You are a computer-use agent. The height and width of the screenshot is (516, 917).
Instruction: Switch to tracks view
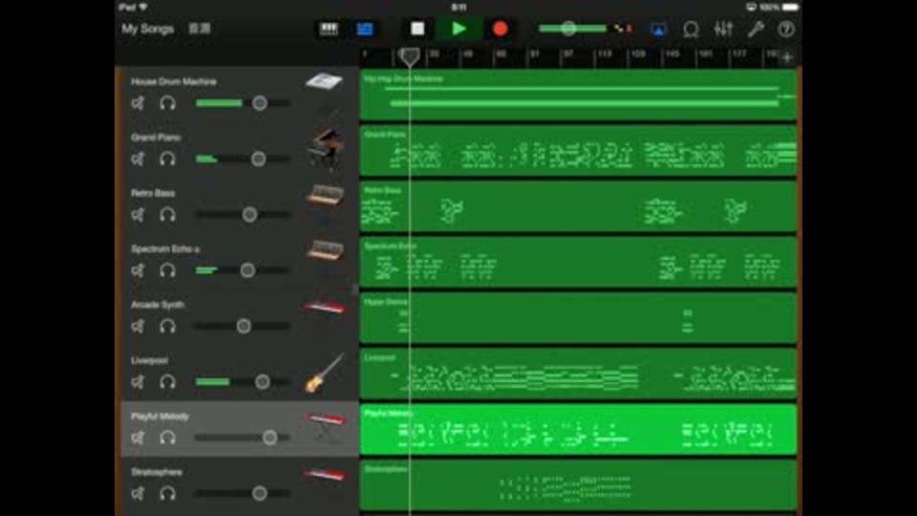tap(365, 29)
